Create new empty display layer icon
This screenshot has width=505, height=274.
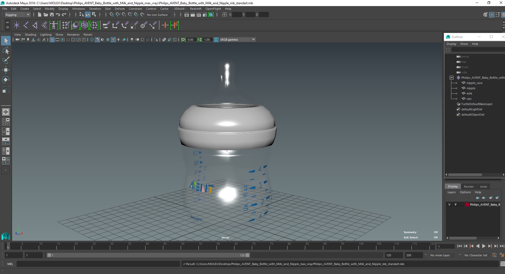click(491, 198)
